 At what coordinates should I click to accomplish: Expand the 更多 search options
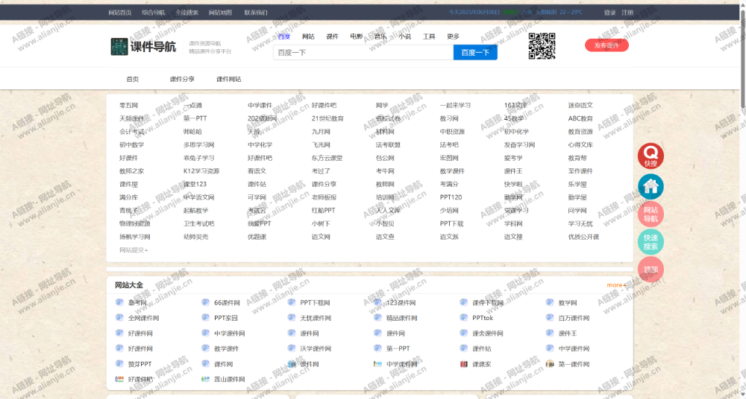click(454, 36)
